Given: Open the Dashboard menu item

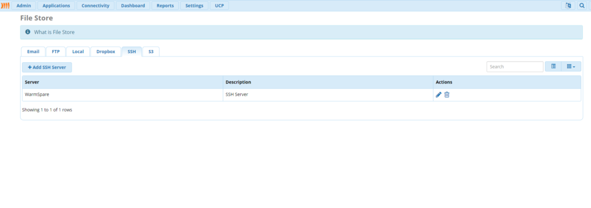Looking at the screenshot, I should tap(133, 6).
